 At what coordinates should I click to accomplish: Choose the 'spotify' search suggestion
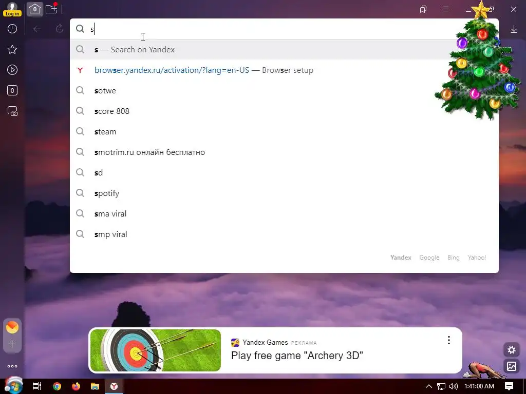tap(284, 193)
